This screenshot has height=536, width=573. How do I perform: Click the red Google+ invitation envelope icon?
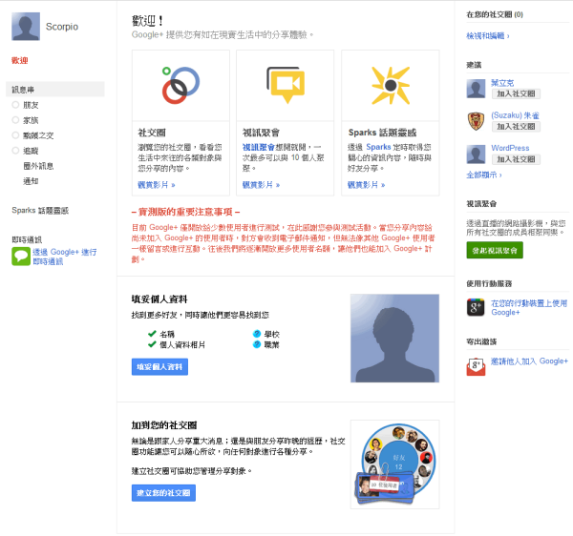pyautogui.click(x=476, y=366)
